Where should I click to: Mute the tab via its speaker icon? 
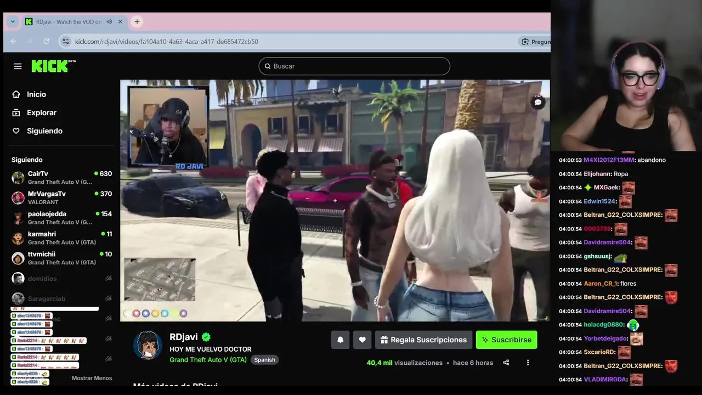[109, 21]
